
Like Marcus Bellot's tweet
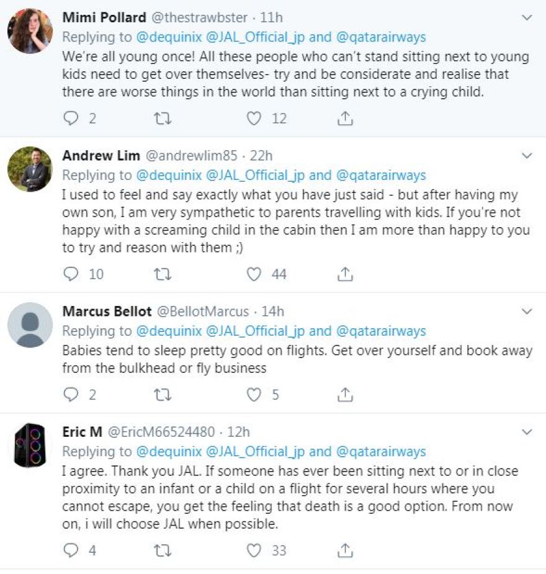(254, 394)
